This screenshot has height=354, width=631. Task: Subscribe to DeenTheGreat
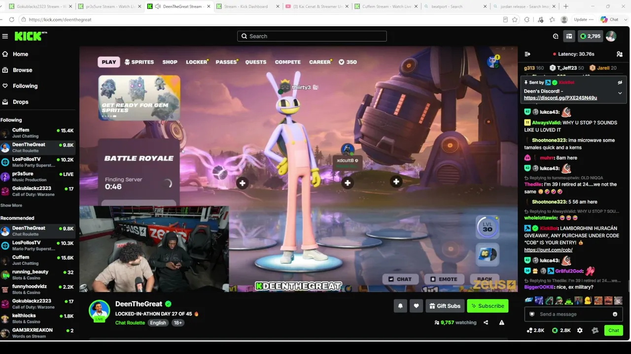coord(488,306)
